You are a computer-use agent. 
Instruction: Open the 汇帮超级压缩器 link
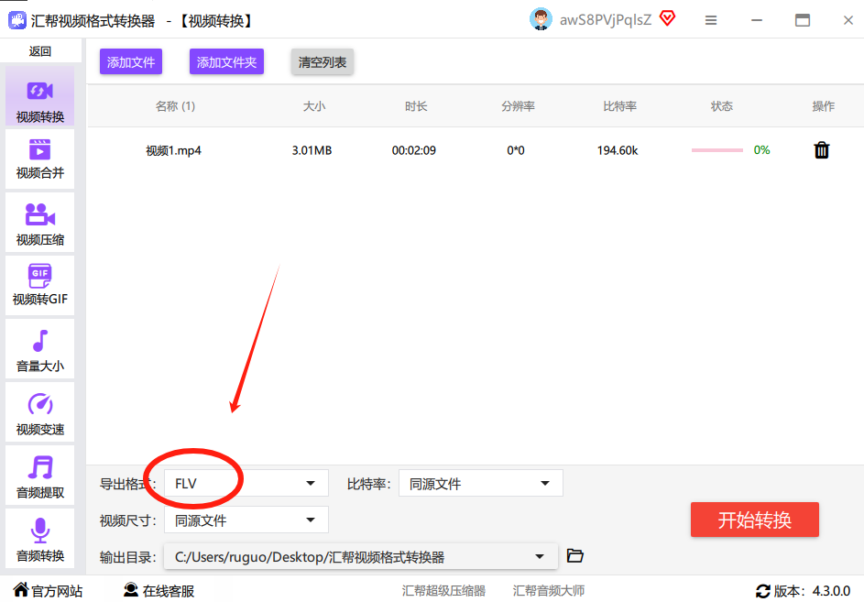[443, 591]
